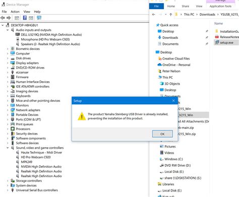Viewport: 239px width, 197px height.
Task: Click the Software components icon
Action: (x=13, y=138)
